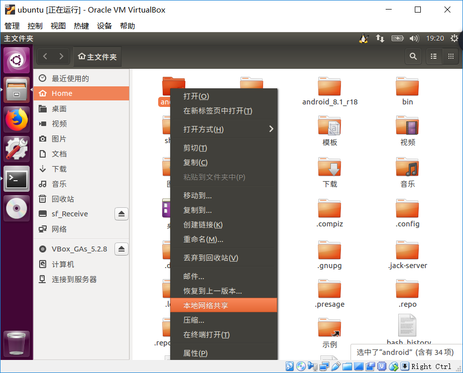This screenshot has width=463, height=373.
Task: Select the 音乐 music folder icon
Action: pyautogui.click(x=407, y=167)
